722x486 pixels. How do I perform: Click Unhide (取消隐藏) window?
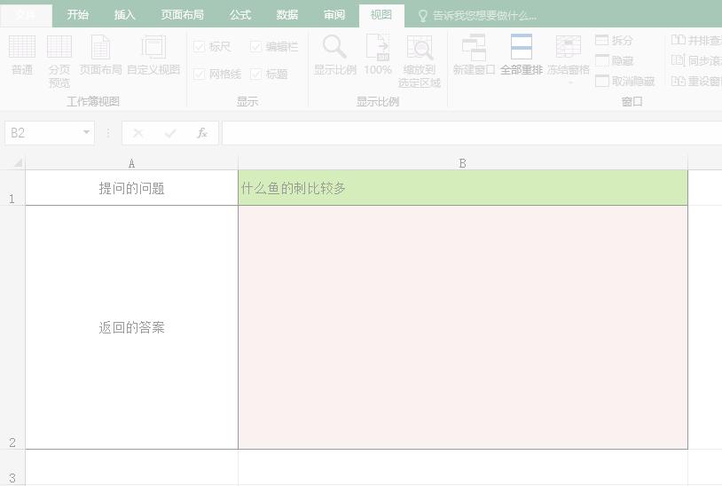[624, 81]
